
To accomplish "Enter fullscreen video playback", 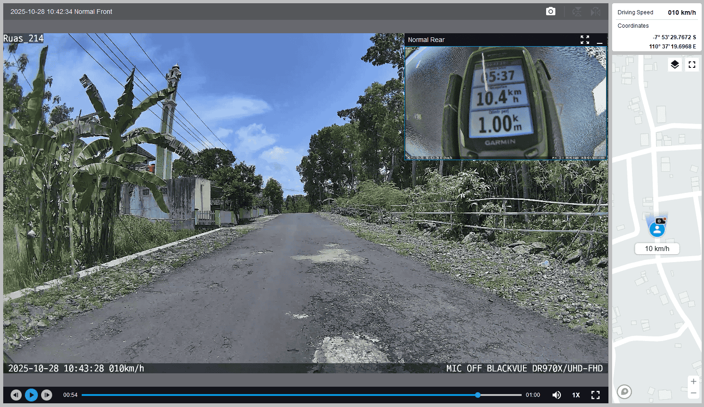I will pos(596,395).
